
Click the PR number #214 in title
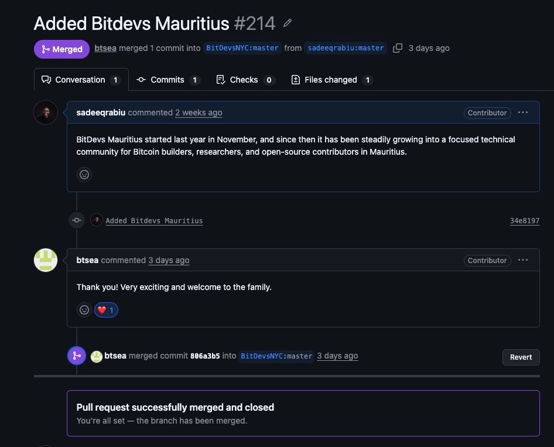click(x=255, y=23)
